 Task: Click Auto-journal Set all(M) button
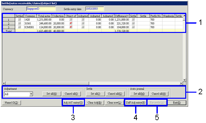tap(139, 94)
